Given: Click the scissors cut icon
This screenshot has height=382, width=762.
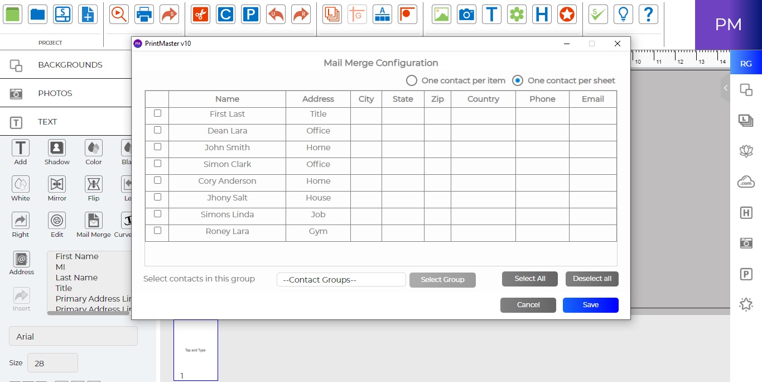Looking at the screenshot, I should 200,15.
